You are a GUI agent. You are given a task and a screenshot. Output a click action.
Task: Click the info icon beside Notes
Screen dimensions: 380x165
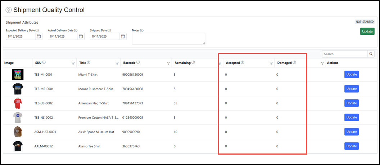click(x=142, y=30)
